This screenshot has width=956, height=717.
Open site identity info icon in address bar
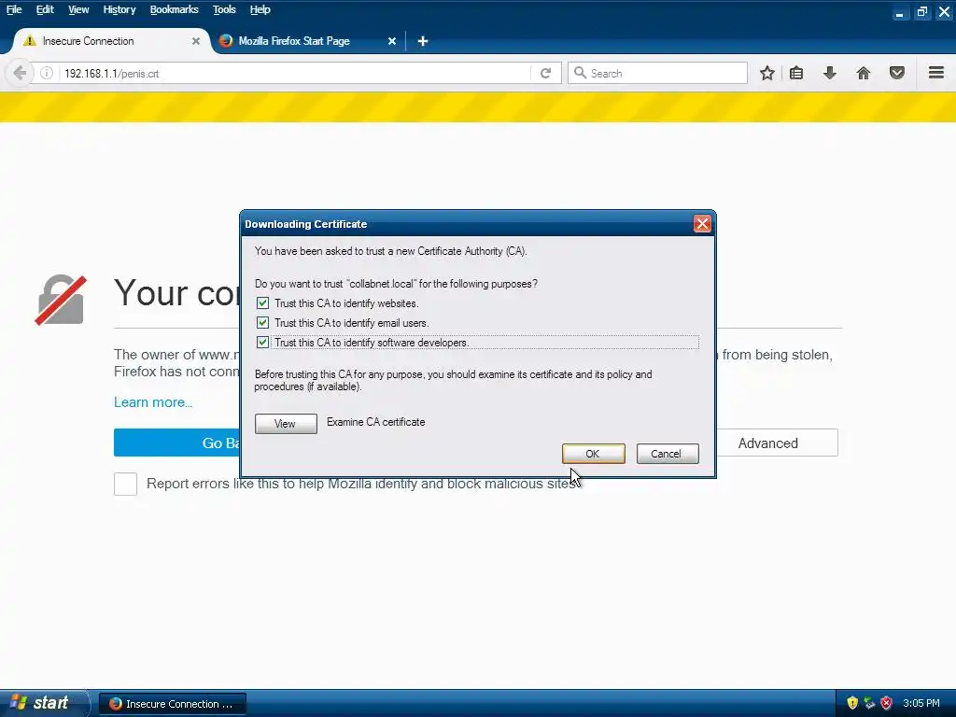pyautogui.click(x=47, y=73)
